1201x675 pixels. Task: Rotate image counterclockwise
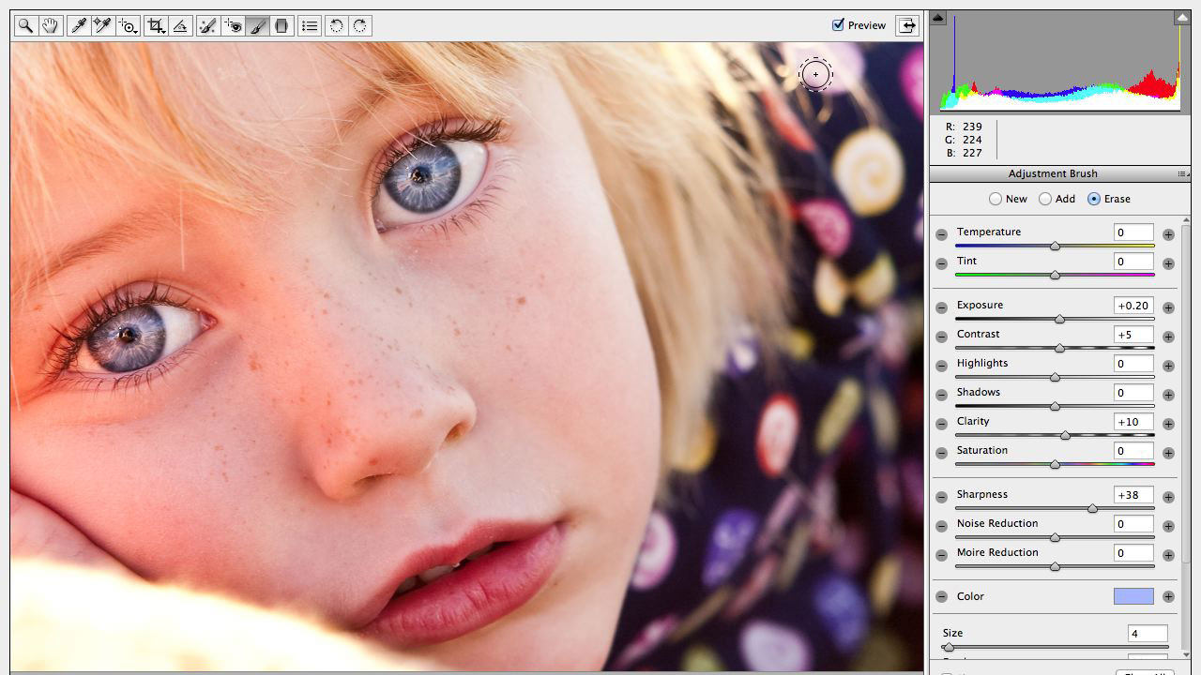click(x=336, y=26)
